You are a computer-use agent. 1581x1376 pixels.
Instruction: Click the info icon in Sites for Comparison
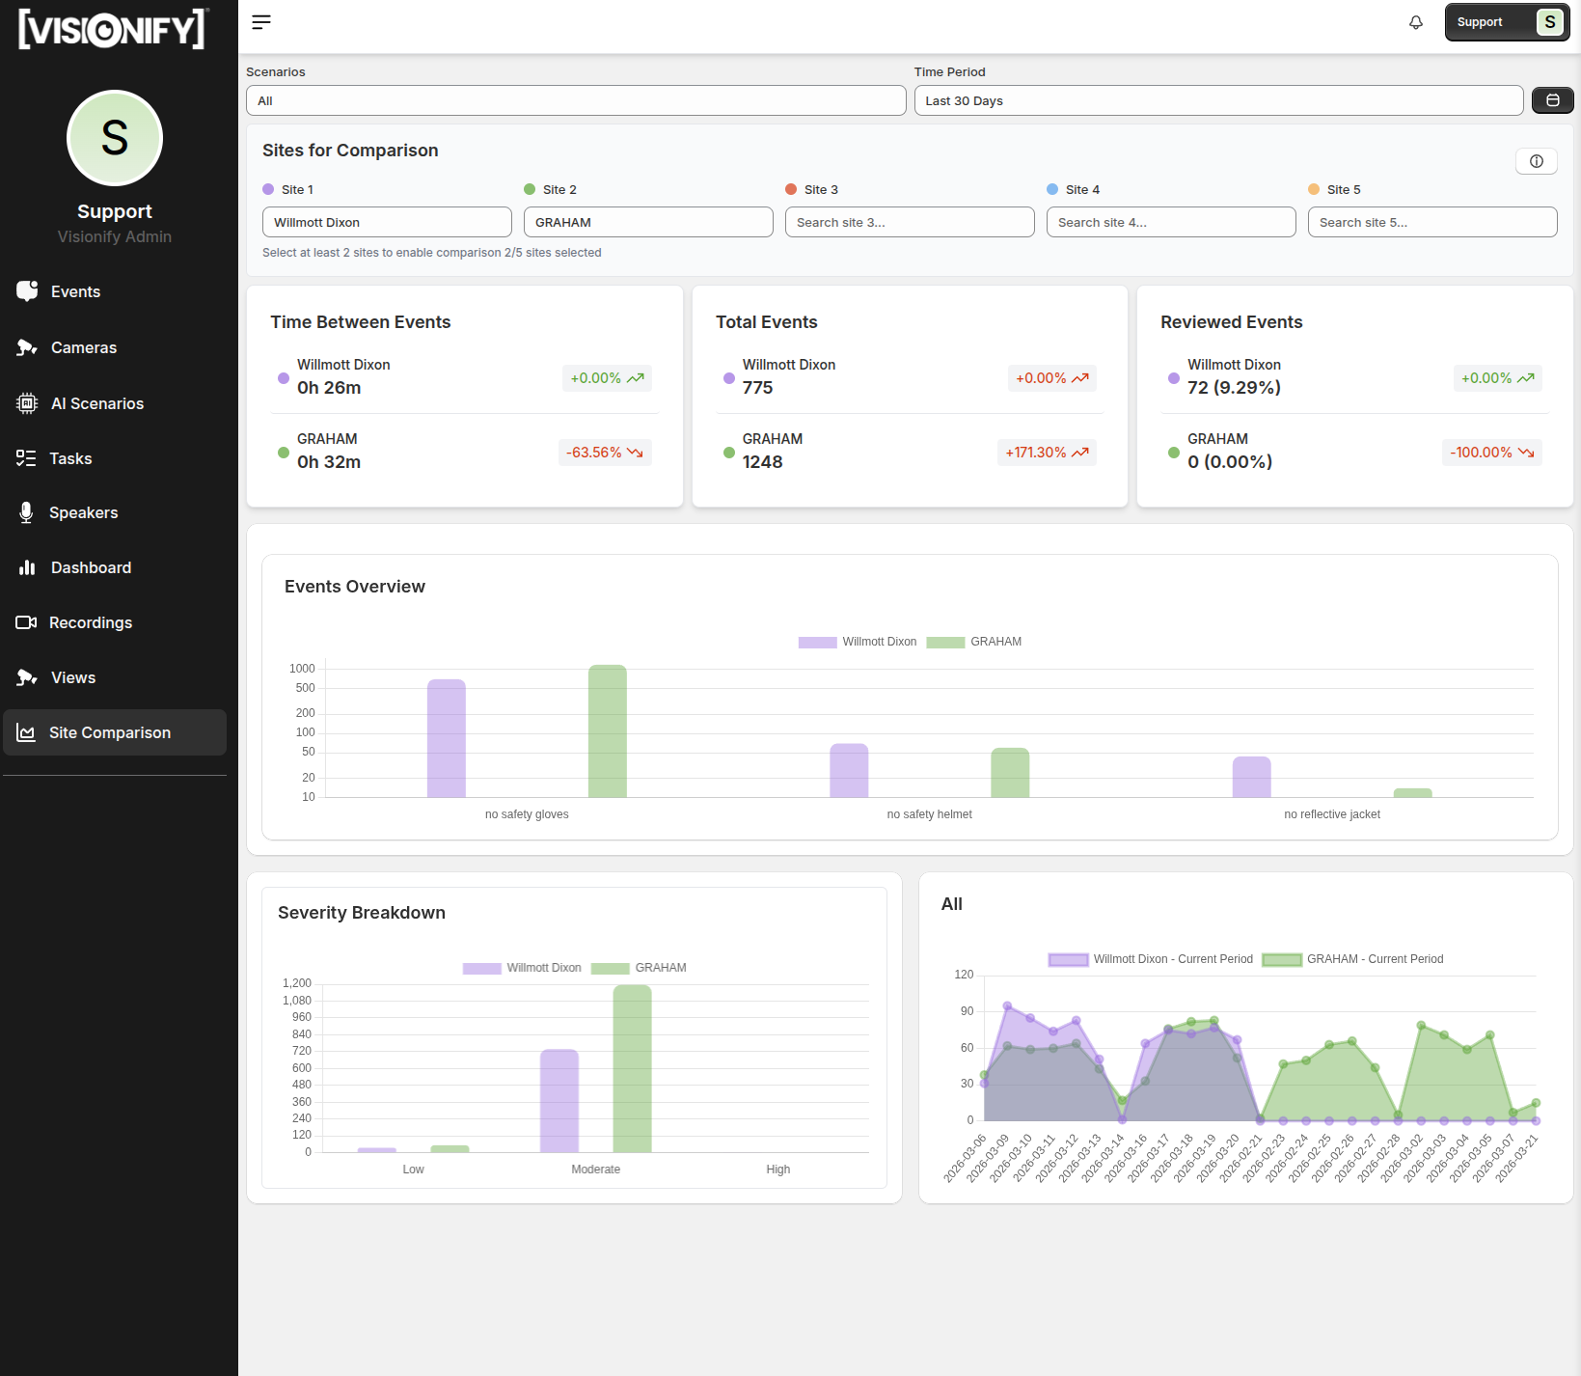(x=1536, y=161)
